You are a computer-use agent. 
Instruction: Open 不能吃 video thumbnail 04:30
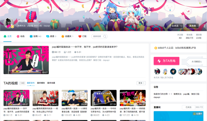coord(133,98)
